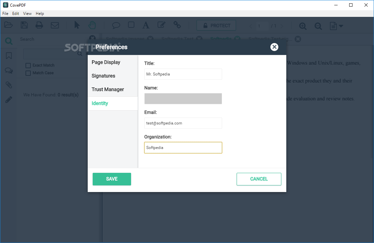Switch to the Softpedia Test-sig document tab

click(270, 39)
